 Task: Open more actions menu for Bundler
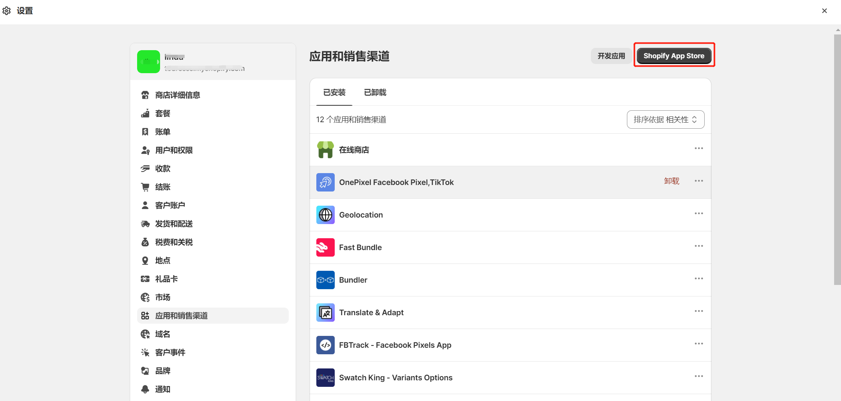(x=699, y=278)
